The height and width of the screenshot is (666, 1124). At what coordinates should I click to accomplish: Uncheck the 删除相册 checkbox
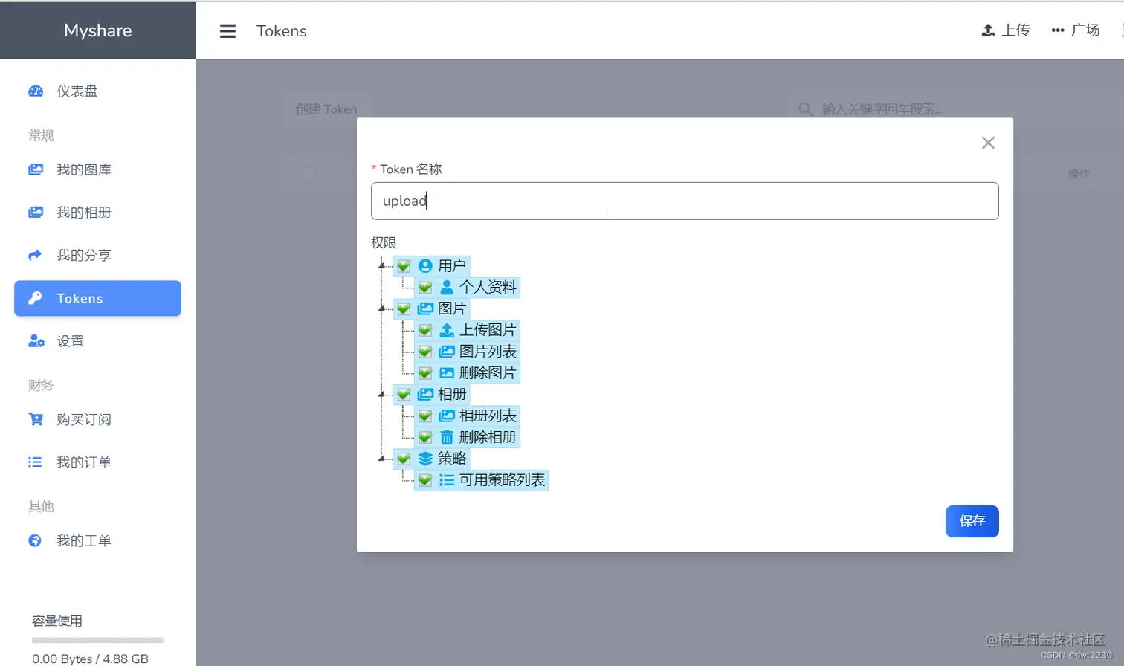[425, 437]
